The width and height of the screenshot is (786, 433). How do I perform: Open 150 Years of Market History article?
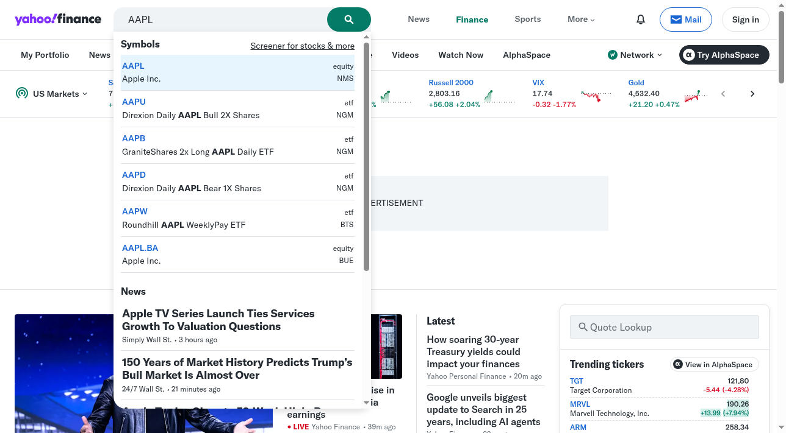[237, 368]
